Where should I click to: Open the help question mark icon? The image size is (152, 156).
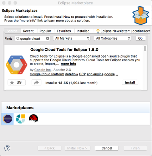coord(7,148)
